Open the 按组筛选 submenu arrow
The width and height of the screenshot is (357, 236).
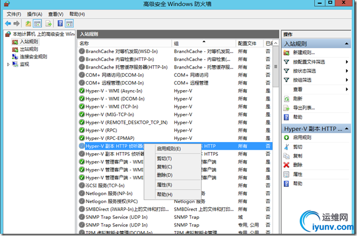point(347,80)
